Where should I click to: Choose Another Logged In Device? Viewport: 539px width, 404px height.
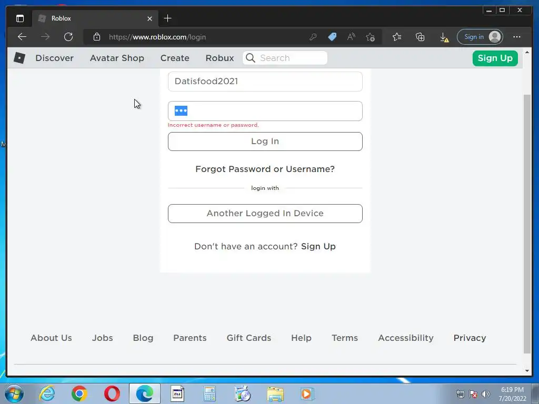(265, 214)
